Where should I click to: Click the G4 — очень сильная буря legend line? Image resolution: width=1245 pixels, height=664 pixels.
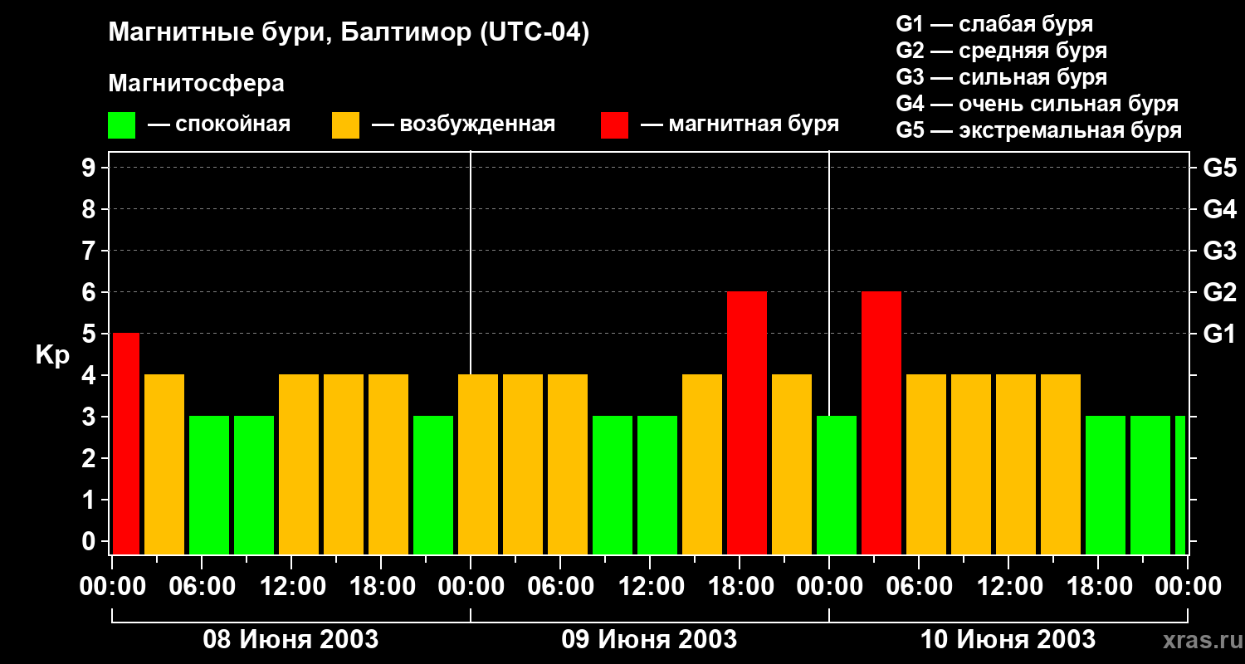pyautogui.click(x=1037, y=104)
